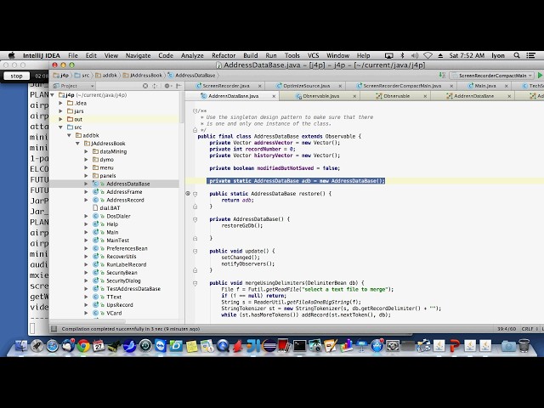Fold the restore() method in the gutter
This screenshot has height=408, width=544.
[x=195, y=195]
